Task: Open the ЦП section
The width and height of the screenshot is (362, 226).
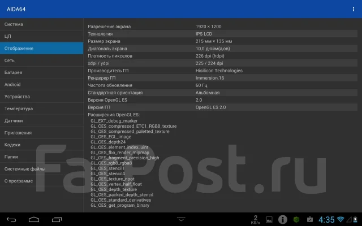Action: 41,36
